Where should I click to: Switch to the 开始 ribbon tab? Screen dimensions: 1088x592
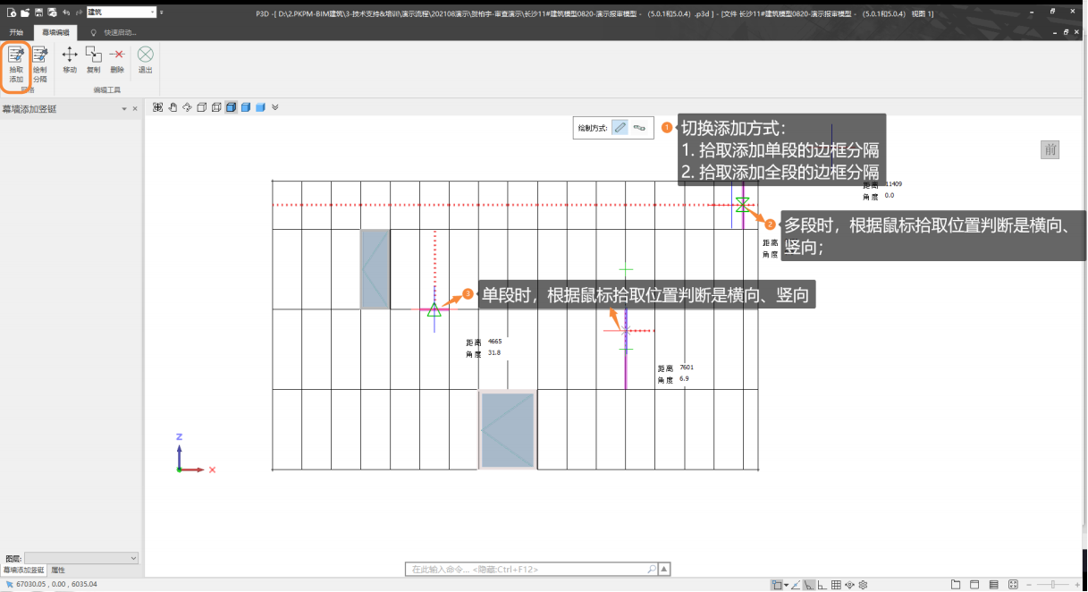(x=16, y=32)
